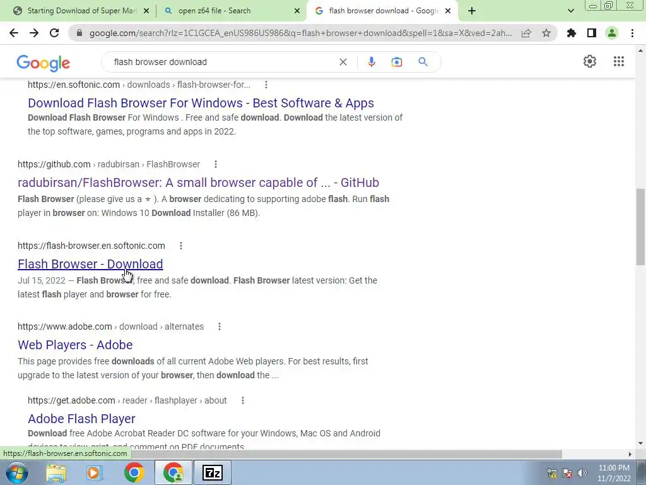
Task: Open new tab with plus button
Action: 472,11
